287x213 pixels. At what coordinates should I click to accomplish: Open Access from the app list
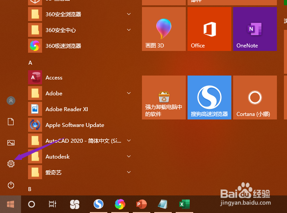(81, 77)
